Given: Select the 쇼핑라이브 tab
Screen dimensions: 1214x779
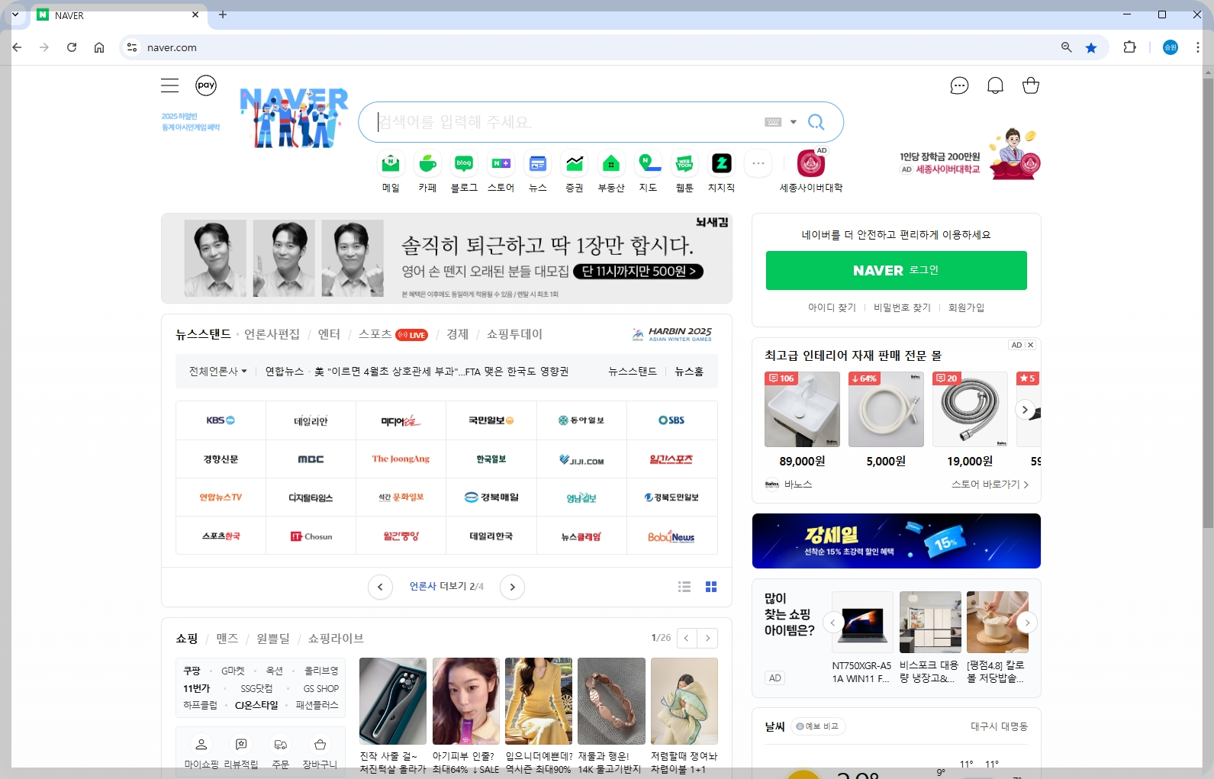Looking at the screenshot, I should (336, 639).
